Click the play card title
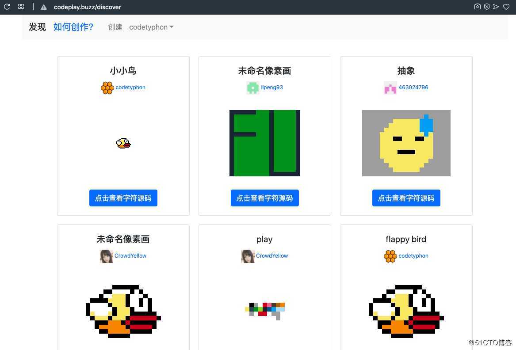 pos(264,239)
